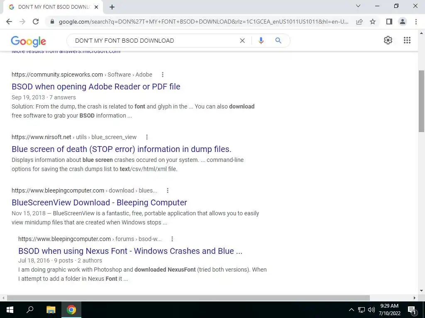Open Chrome's three-dot menu

pos(416,22)
